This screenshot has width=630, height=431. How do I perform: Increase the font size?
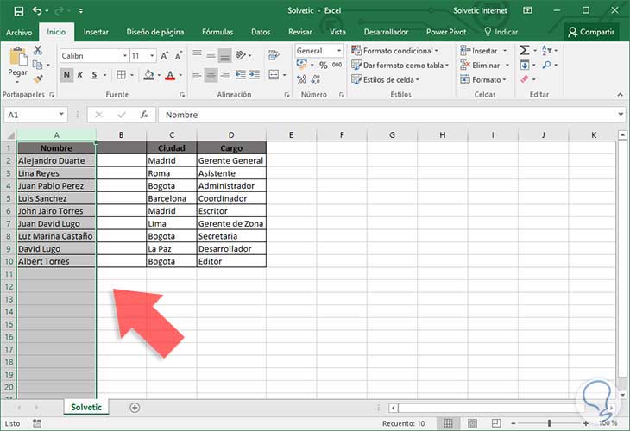[x=164, y=56]
